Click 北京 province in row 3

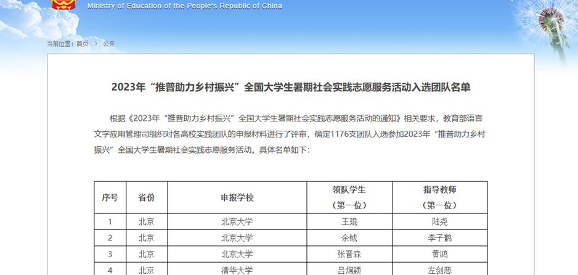147,255
